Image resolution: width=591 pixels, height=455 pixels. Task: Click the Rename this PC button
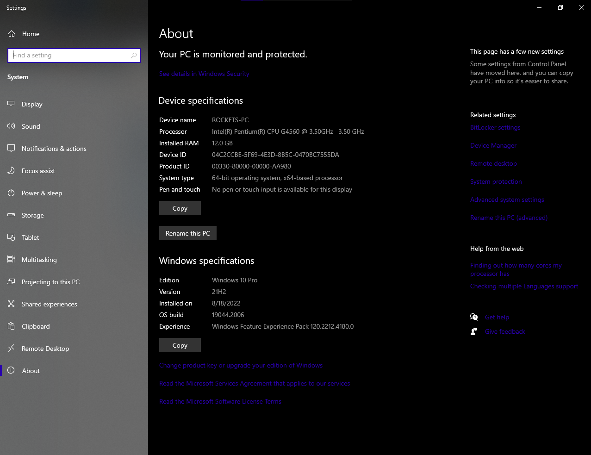pyautogui.click(x=188, y=233)
